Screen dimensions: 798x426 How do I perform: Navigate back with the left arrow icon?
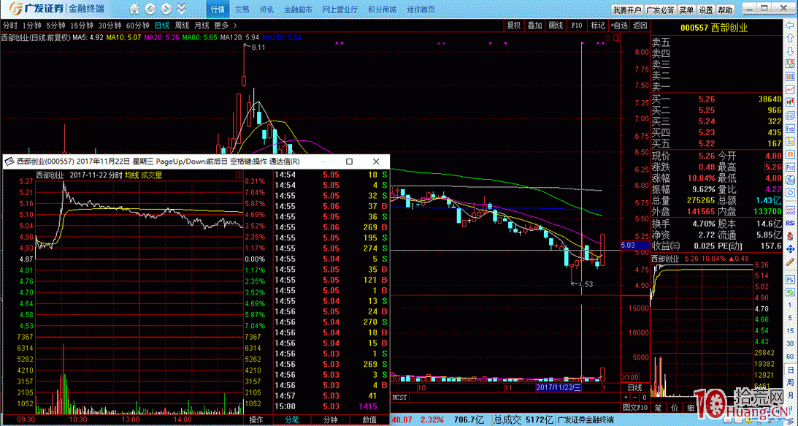[x=150, y=9]
